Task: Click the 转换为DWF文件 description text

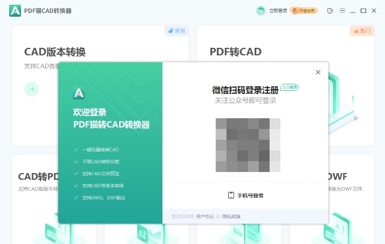Action: tap(346, 189)
